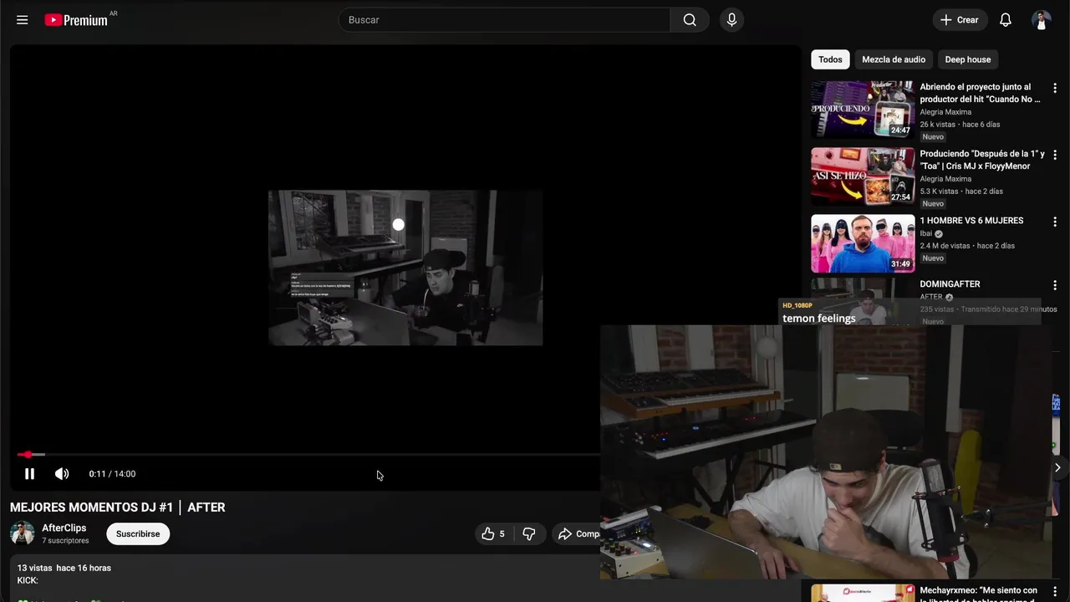Viewport: 1070px width, 602px height.
Task: Dislike the video with thumbs down
Action: 529,533
